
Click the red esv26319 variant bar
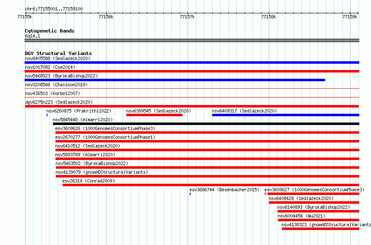[x=211, y=185]
